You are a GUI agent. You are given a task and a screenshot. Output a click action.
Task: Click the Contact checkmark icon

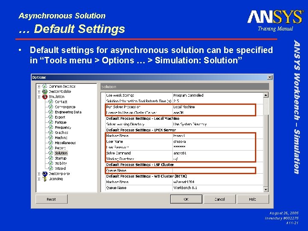click(50, 102)
